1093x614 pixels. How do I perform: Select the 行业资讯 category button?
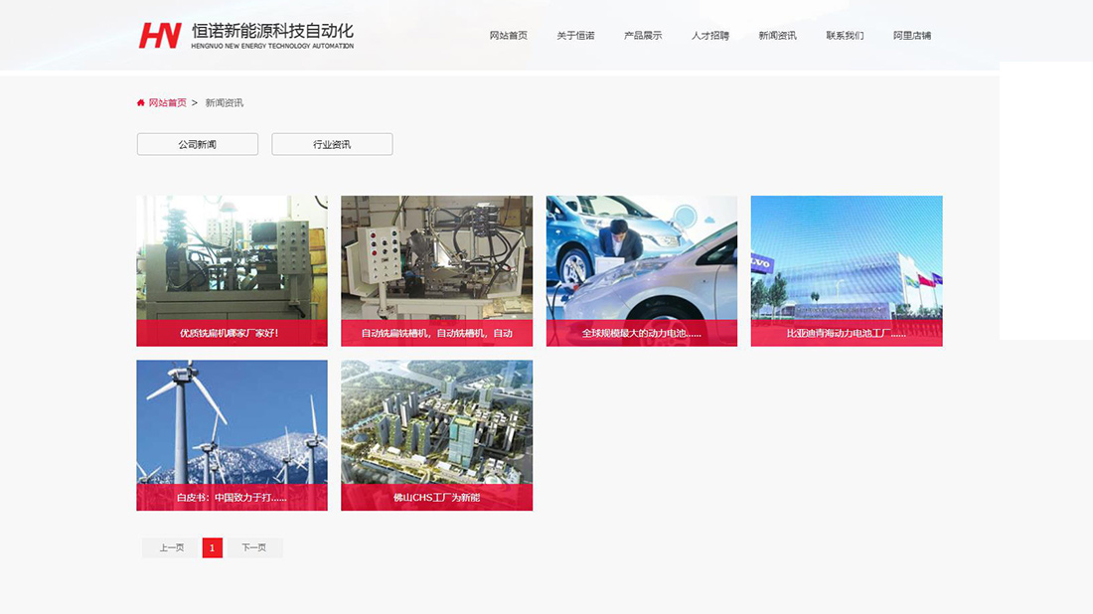(x=332, y=144)
